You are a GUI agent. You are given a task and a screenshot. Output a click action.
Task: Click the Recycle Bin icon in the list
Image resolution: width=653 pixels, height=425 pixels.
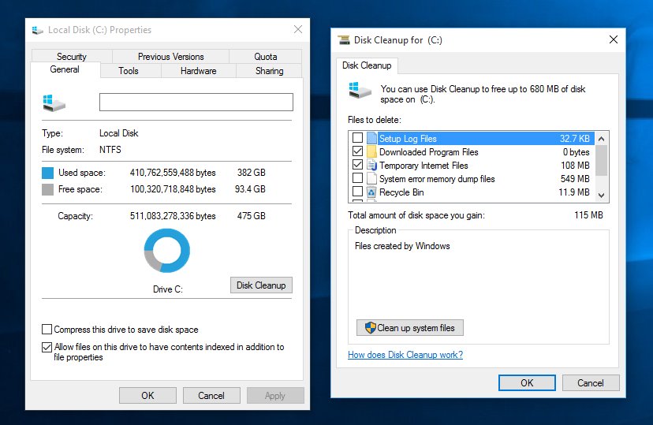point(371,192)
